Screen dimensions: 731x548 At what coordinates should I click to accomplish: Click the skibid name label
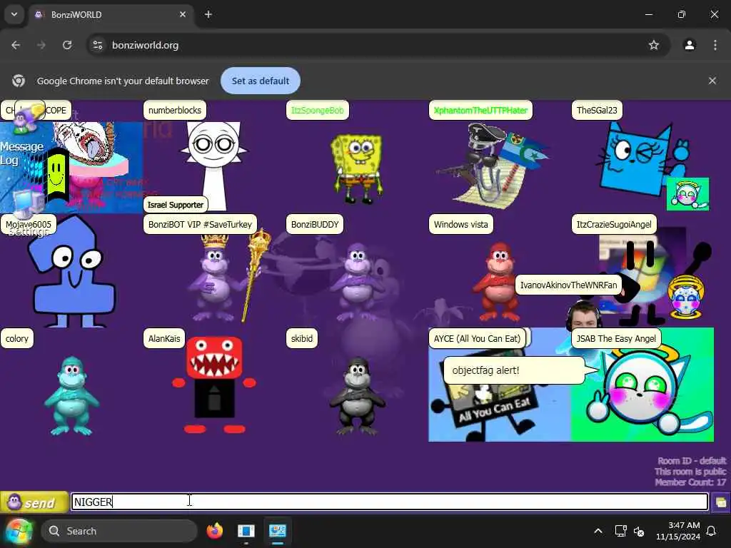tap(302, 338)
